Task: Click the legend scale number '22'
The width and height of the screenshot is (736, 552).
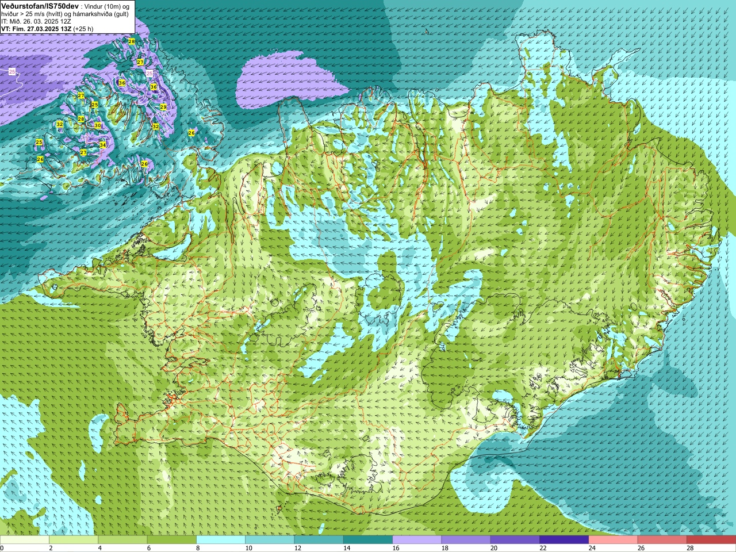Action: click(543, 548)
